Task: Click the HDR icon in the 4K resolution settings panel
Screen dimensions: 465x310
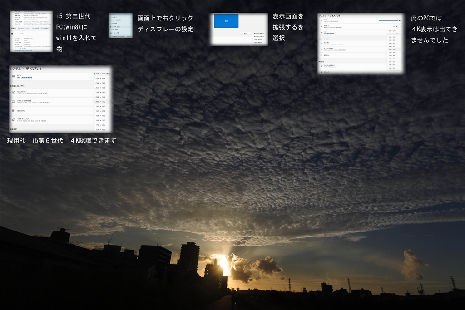Action: point(14,76)
